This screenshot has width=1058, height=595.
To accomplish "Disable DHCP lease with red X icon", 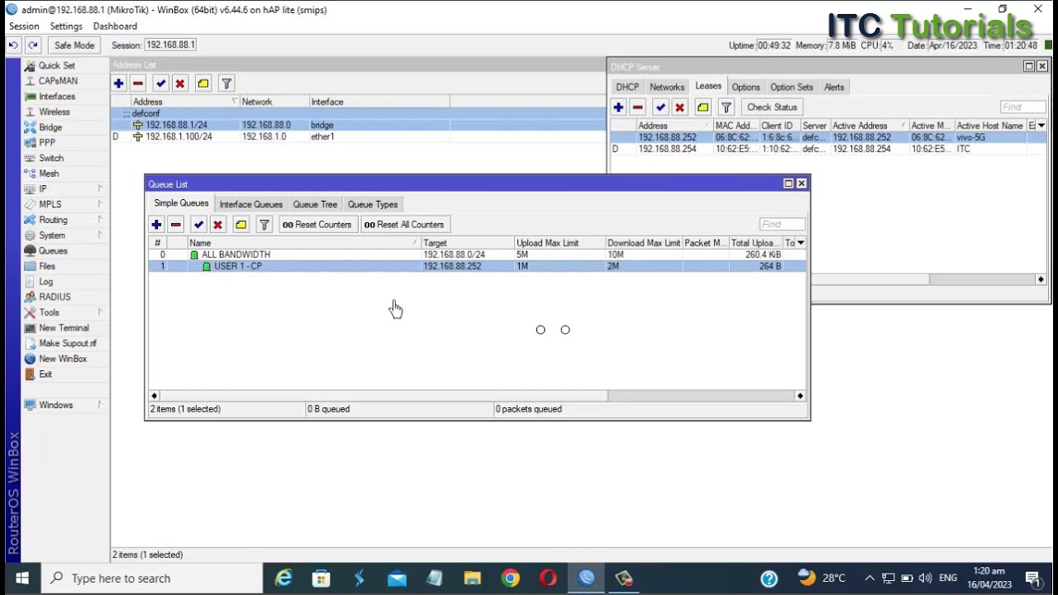I will coord(679,107).
